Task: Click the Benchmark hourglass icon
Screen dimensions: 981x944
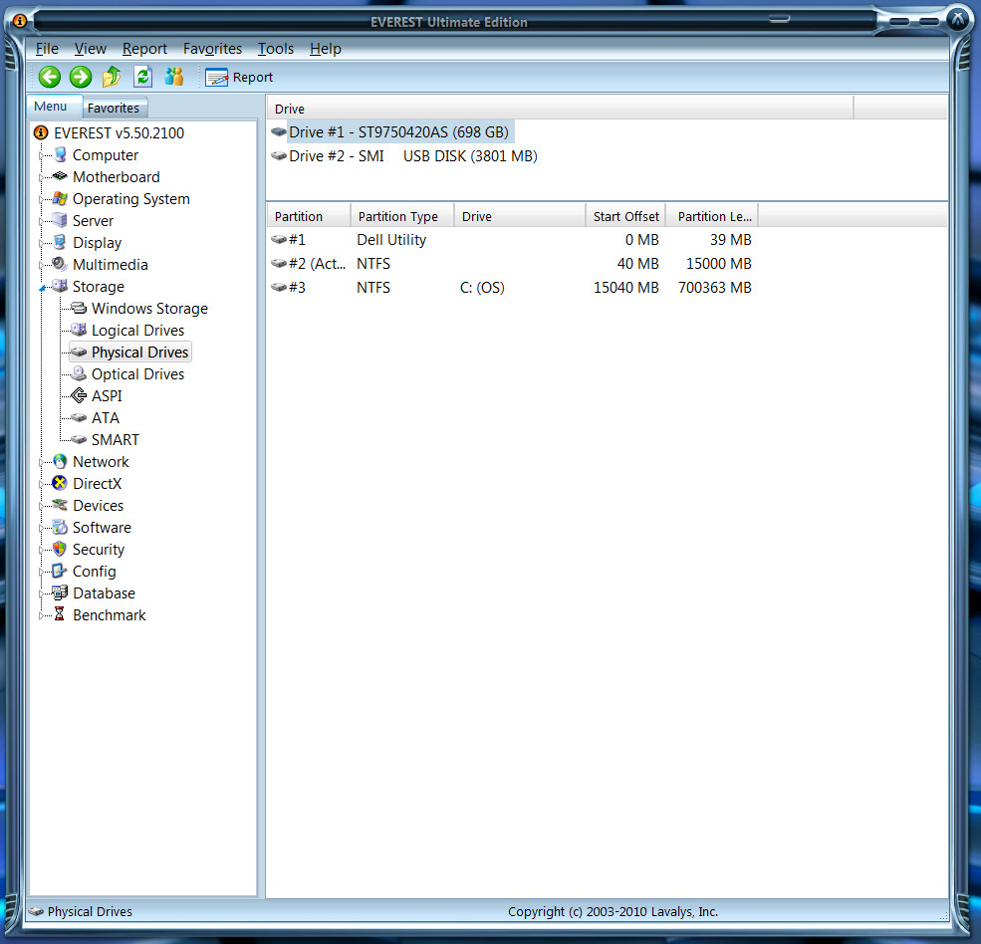Action: tap(60, 614)
